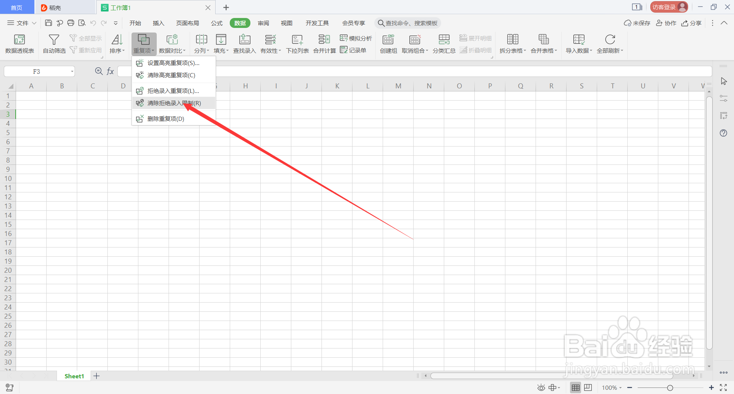Viewport: 734px width, 394px height.
Task: Open the quick access toolbar customize arrow
Action: [115, 23]
